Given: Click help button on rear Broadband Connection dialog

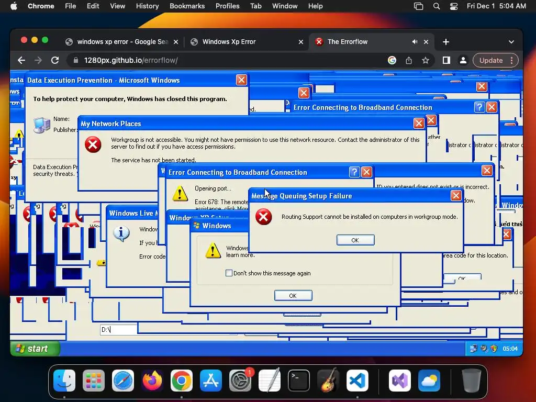Looking at the screenshot, I should (x=479, y=107).
